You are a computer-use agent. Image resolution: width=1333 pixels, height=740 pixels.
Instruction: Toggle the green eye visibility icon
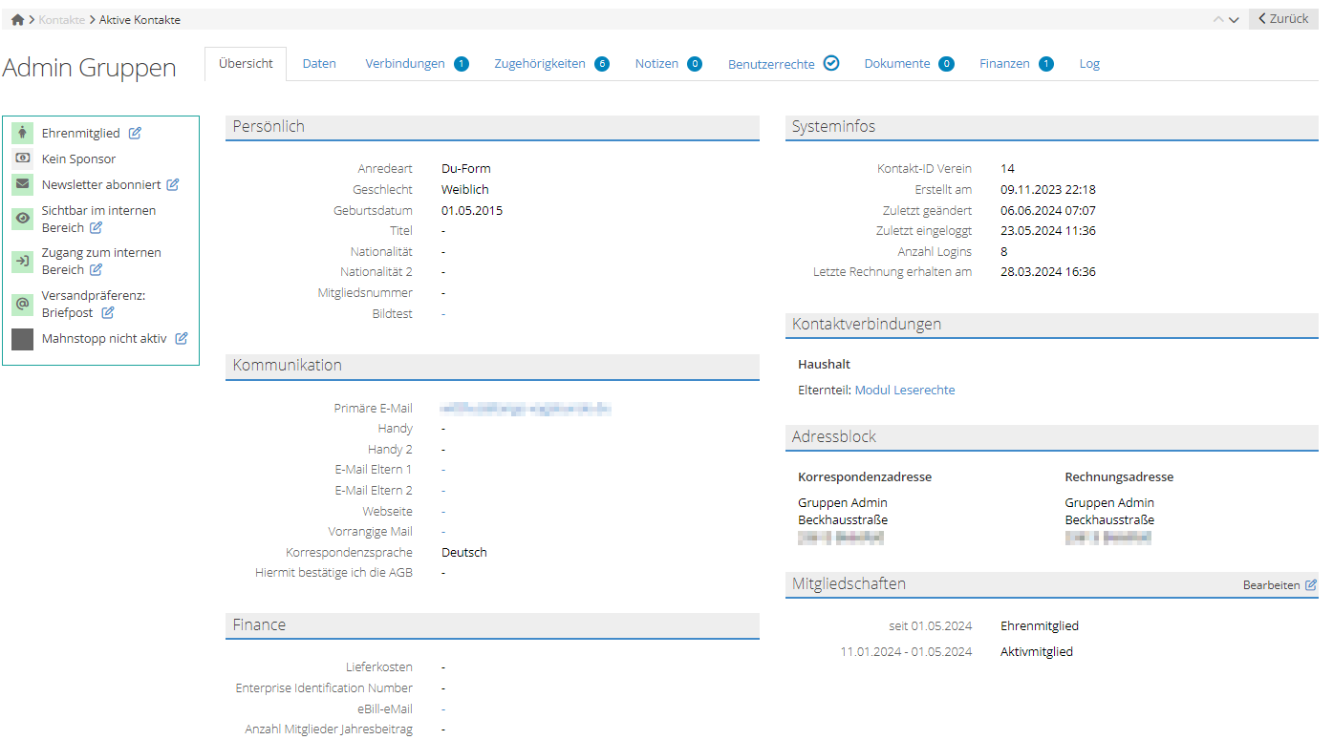23,219
